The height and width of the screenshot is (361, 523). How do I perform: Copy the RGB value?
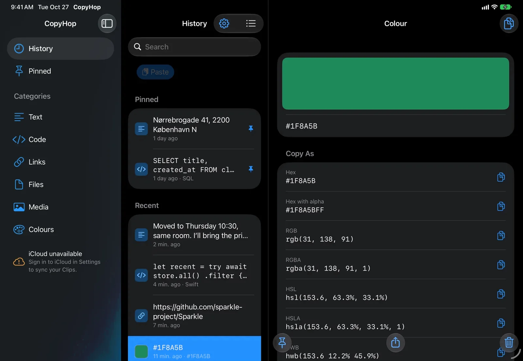501,235
